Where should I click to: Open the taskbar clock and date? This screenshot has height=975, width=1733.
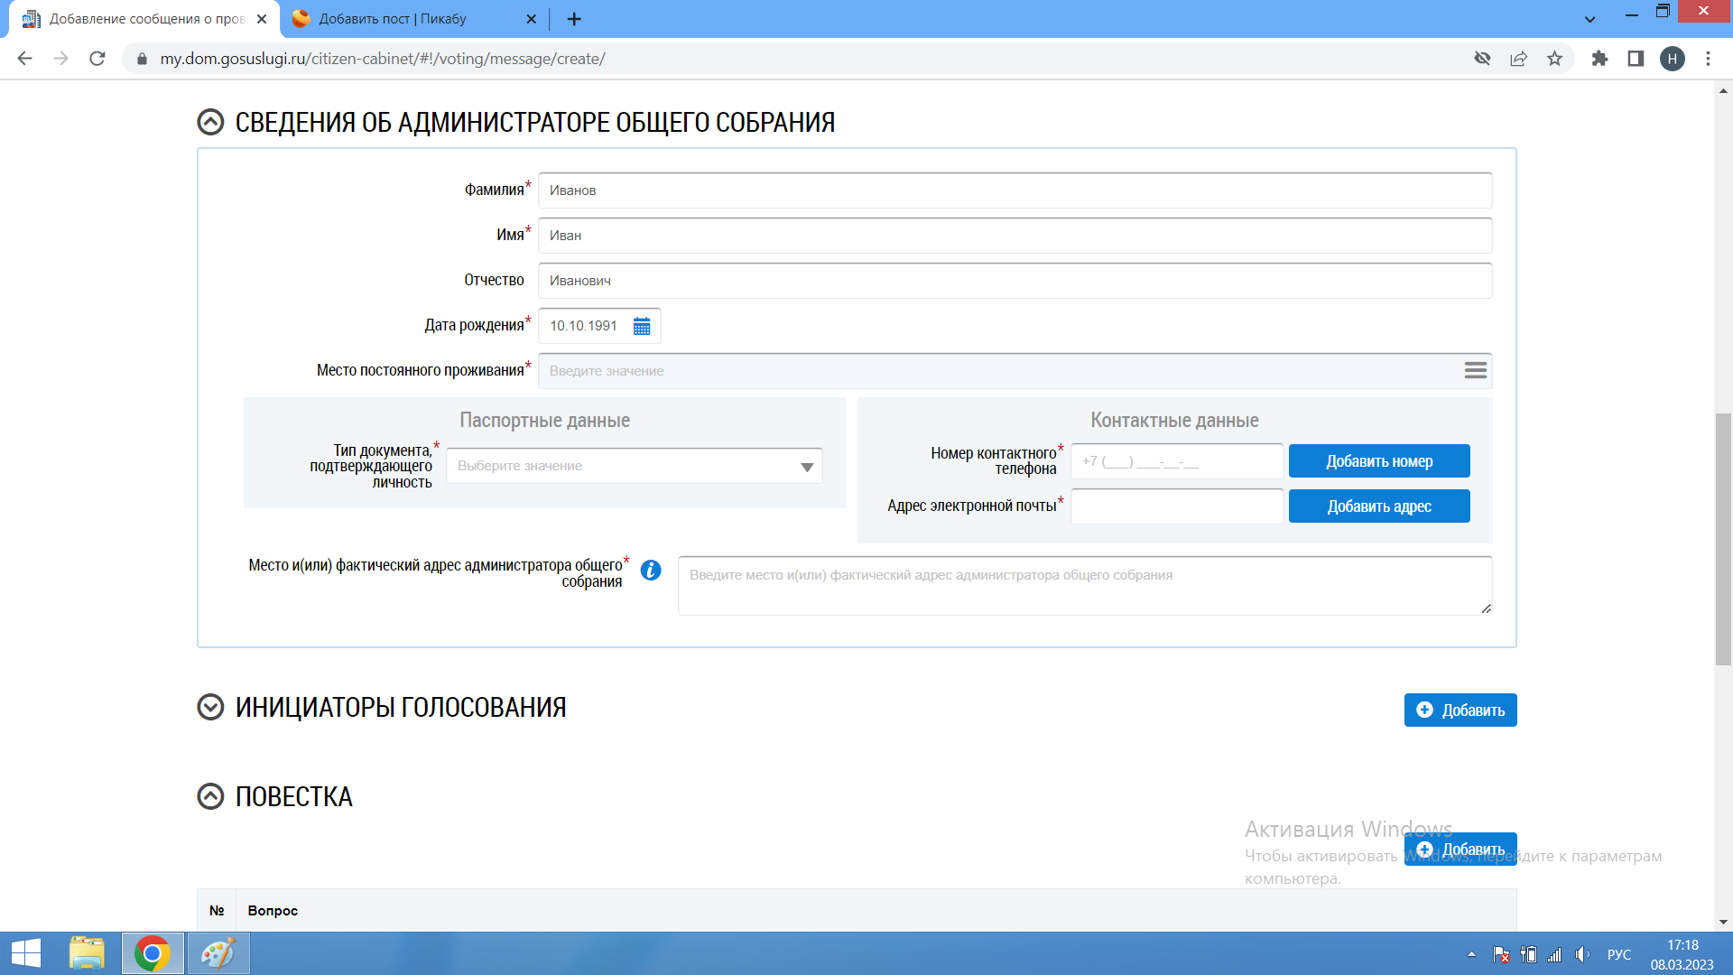click(x=1682, y=954)
